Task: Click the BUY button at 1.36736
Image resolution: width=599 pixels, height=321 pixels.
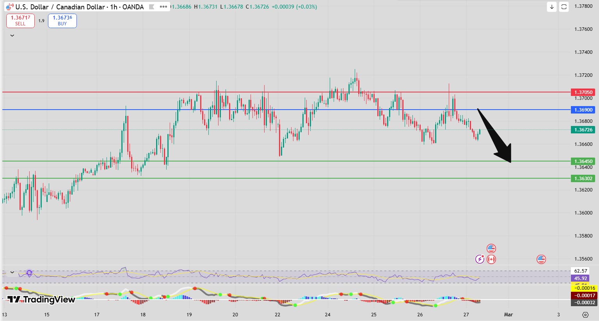Action: pyautogui.click(x=62, y=21)
